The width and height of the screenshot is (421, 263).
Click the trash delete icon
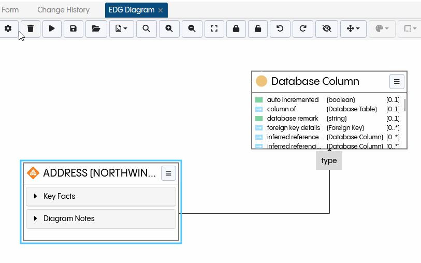point(31,29)
